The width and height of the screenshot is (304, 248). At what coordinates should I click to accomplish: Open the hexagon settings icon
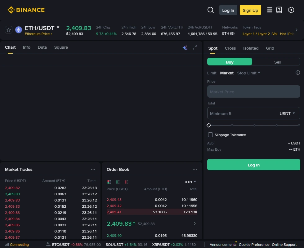point(291,10)
